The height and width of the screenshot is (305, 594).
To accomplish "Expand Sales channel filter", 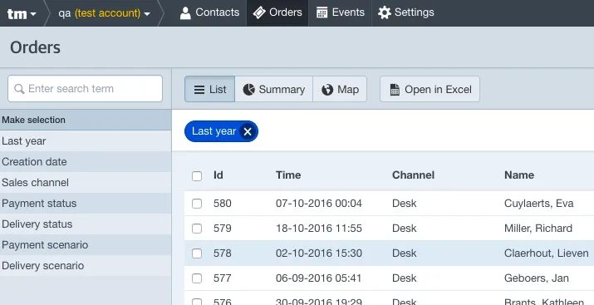I will 86,183.
